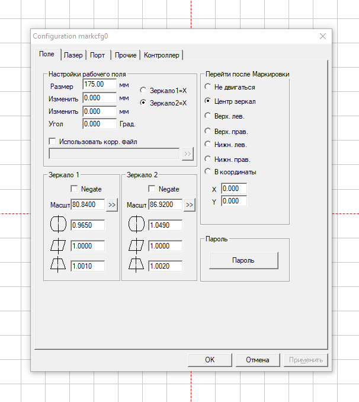Click the >> browse button for correction file

188,154
